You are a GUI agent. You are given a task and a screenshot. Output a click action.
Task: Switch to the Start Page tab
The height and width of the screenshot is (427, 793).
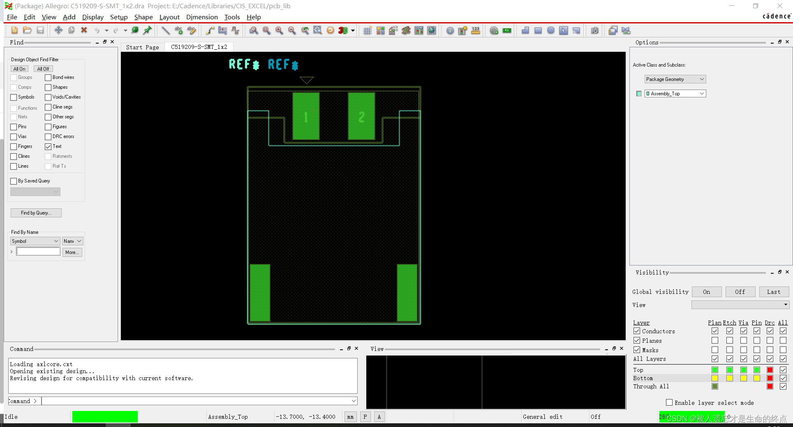click(142, 47)
